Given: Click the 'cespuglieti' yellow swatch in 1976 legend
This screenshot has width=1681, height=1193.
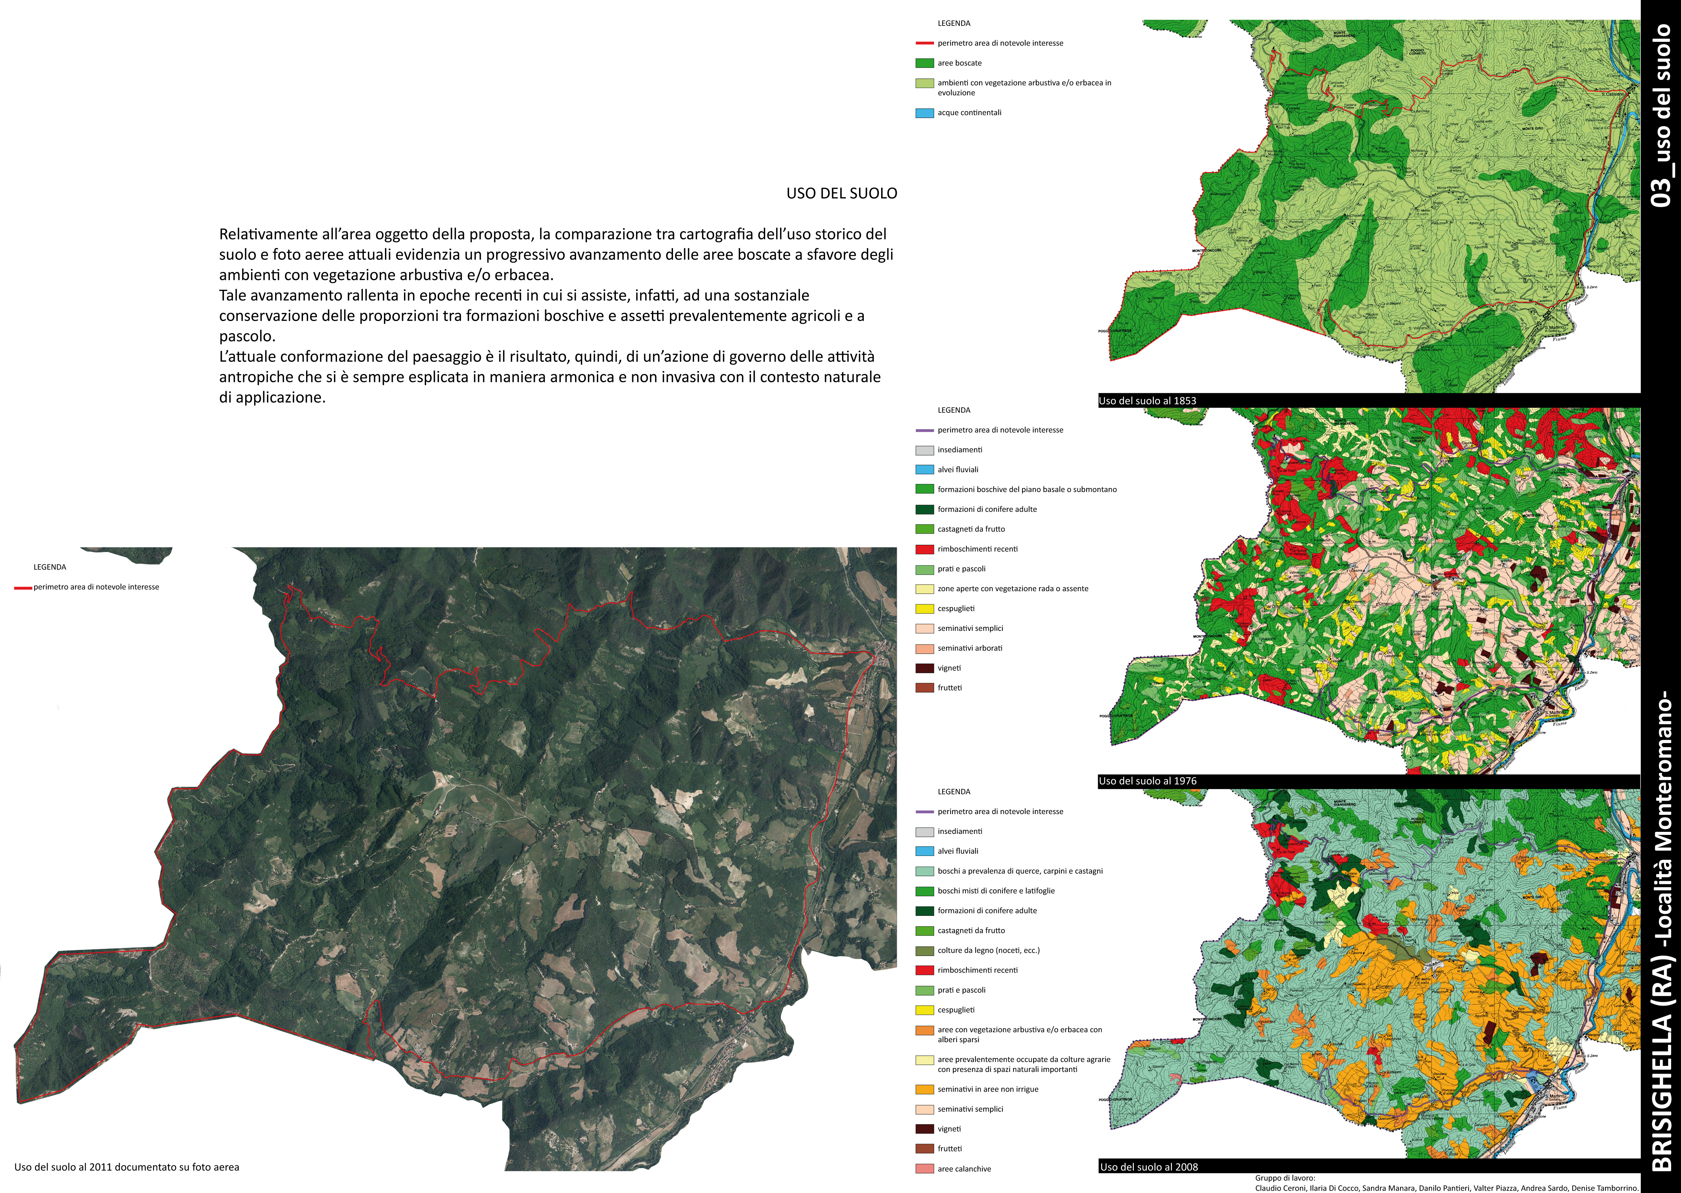Looking at the screenshot, I should (x=925, y=609).
